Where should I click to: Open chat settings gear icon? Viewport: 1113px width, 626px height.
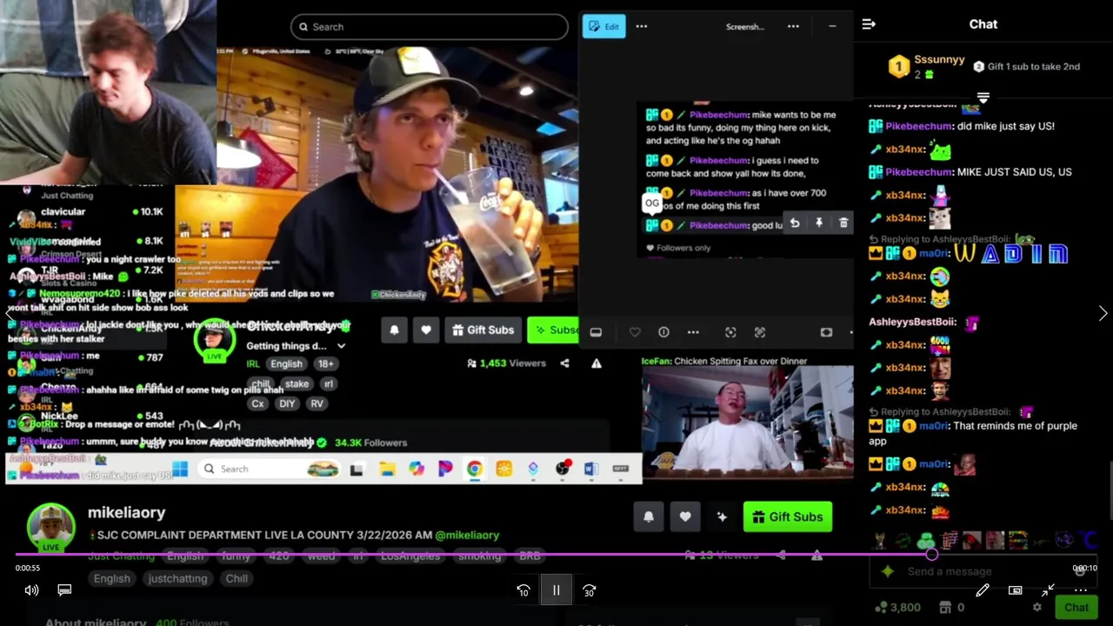1036,608
